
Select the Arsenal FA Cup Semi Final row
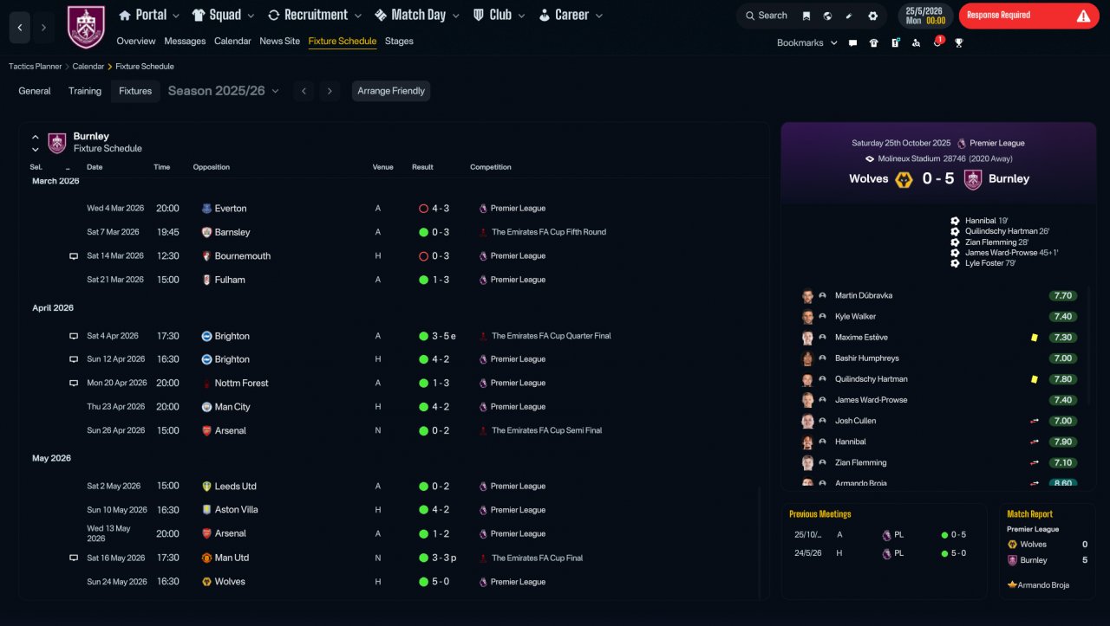(x=394, y=430)
